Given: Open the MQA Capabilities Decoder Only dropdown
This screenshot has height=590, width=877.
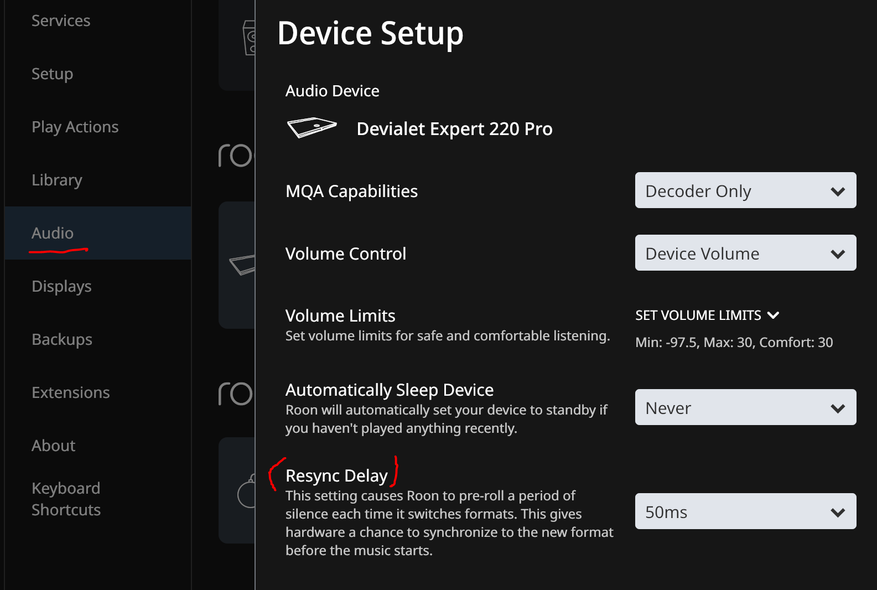Looking at the screenshot, I should click(745, 190).
